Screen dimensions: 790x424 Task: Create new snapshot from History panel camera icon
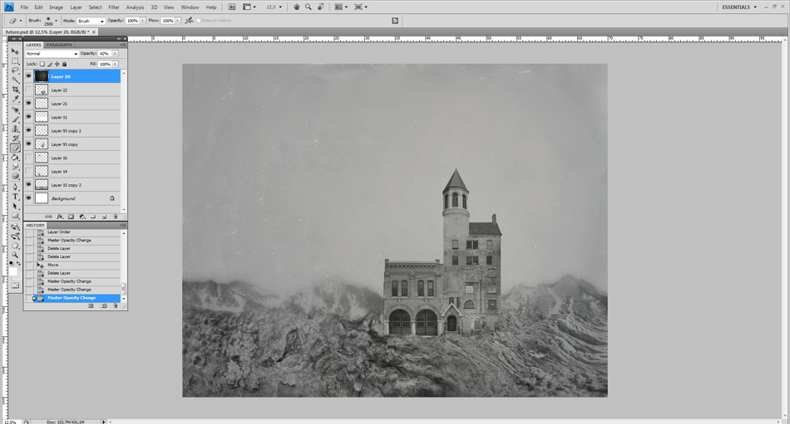(x=104, y=306)
